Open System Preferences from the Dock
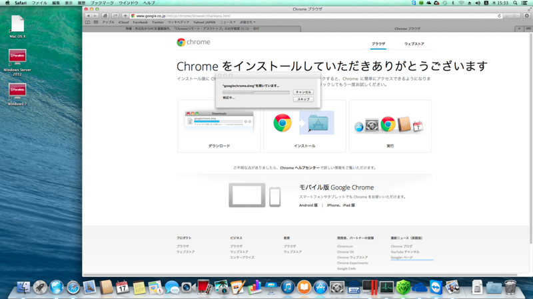Image resolution: width=533 pixels, height=299 pixels. [x=337, y=287]
